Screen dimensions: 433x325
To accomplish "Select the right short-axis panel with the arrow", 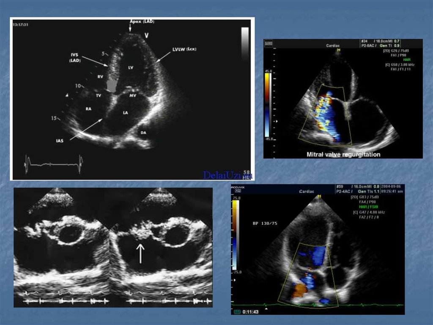I will (161, 247).
